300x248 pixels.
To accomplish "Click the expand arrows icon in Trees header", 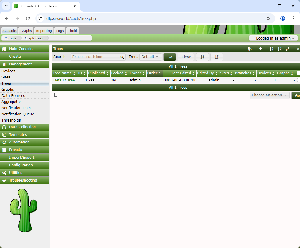I will pos(288,49).
